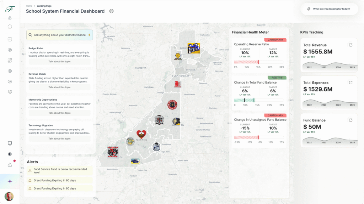364x204 pixels.
Task: Toggle the dark mode half-circle icon
Action: (x=10, y=154)
